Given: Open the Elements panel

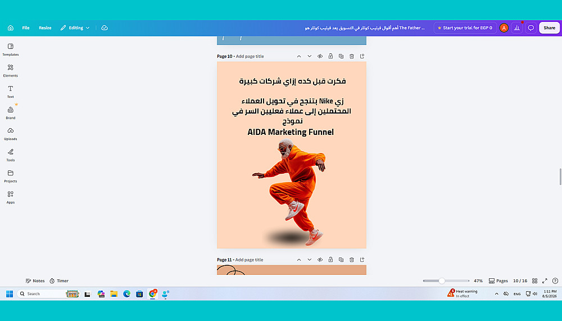Looking at the screenshot, I should click(10, 71).
